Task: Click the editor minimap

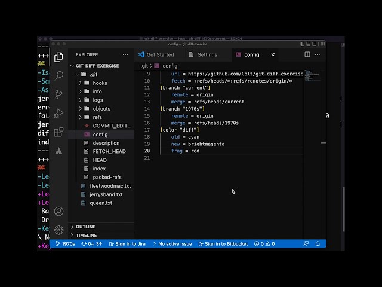Action: [x=312, y=76]
